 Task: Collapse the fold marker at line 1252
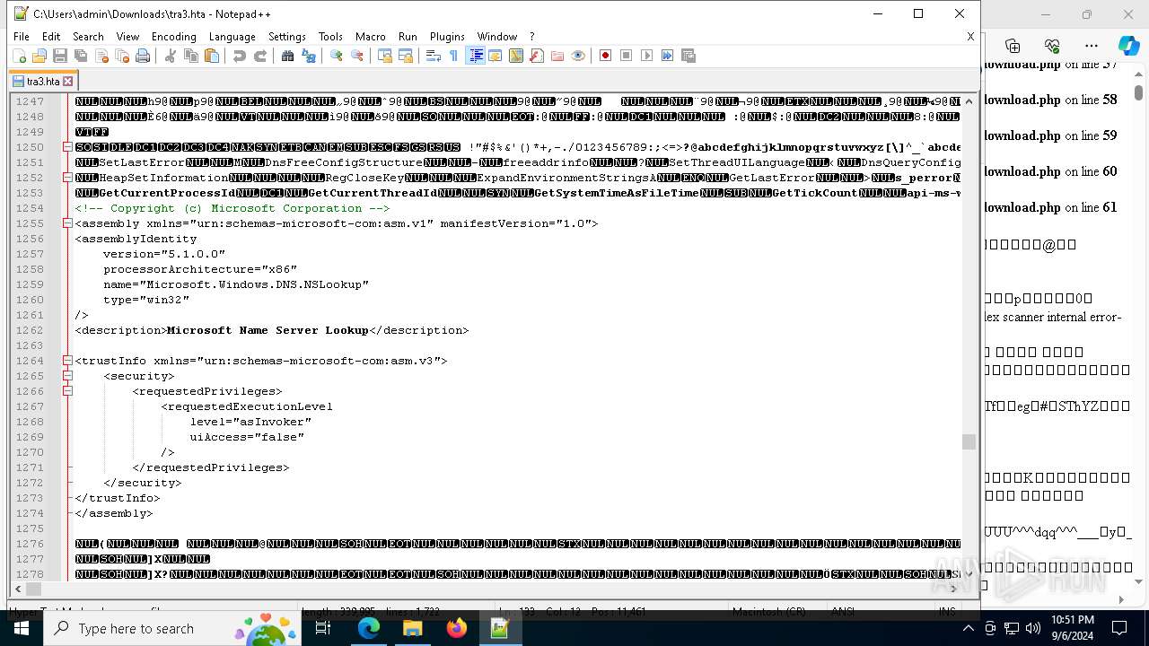67,178
